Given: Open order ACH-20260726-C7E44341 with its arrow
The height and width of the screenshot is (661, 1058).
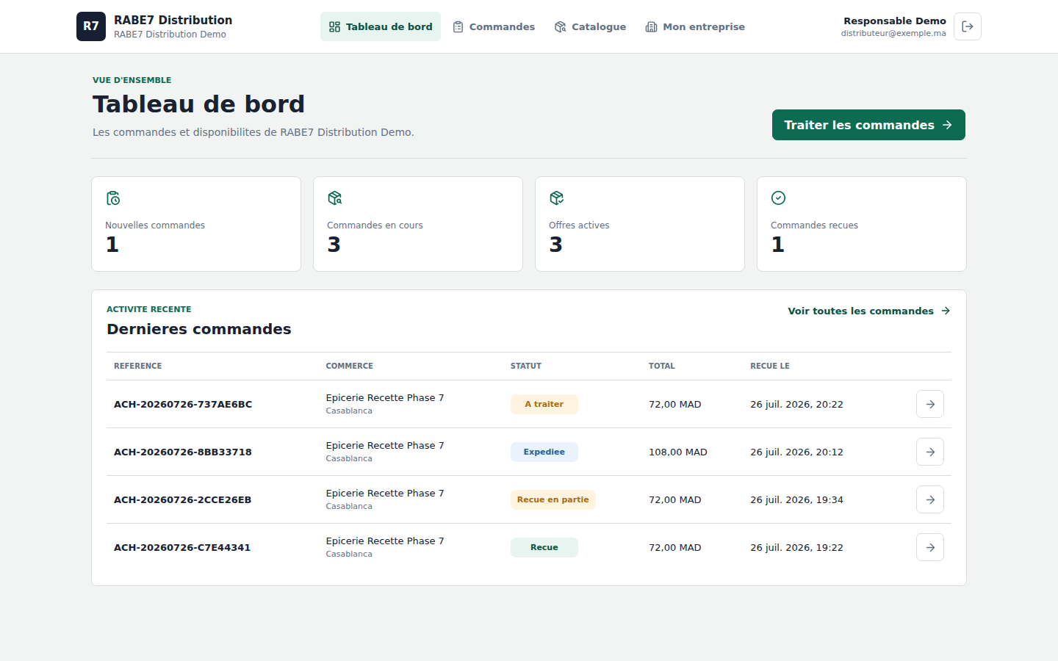Looking at the screenshot, I should [930, 547].
